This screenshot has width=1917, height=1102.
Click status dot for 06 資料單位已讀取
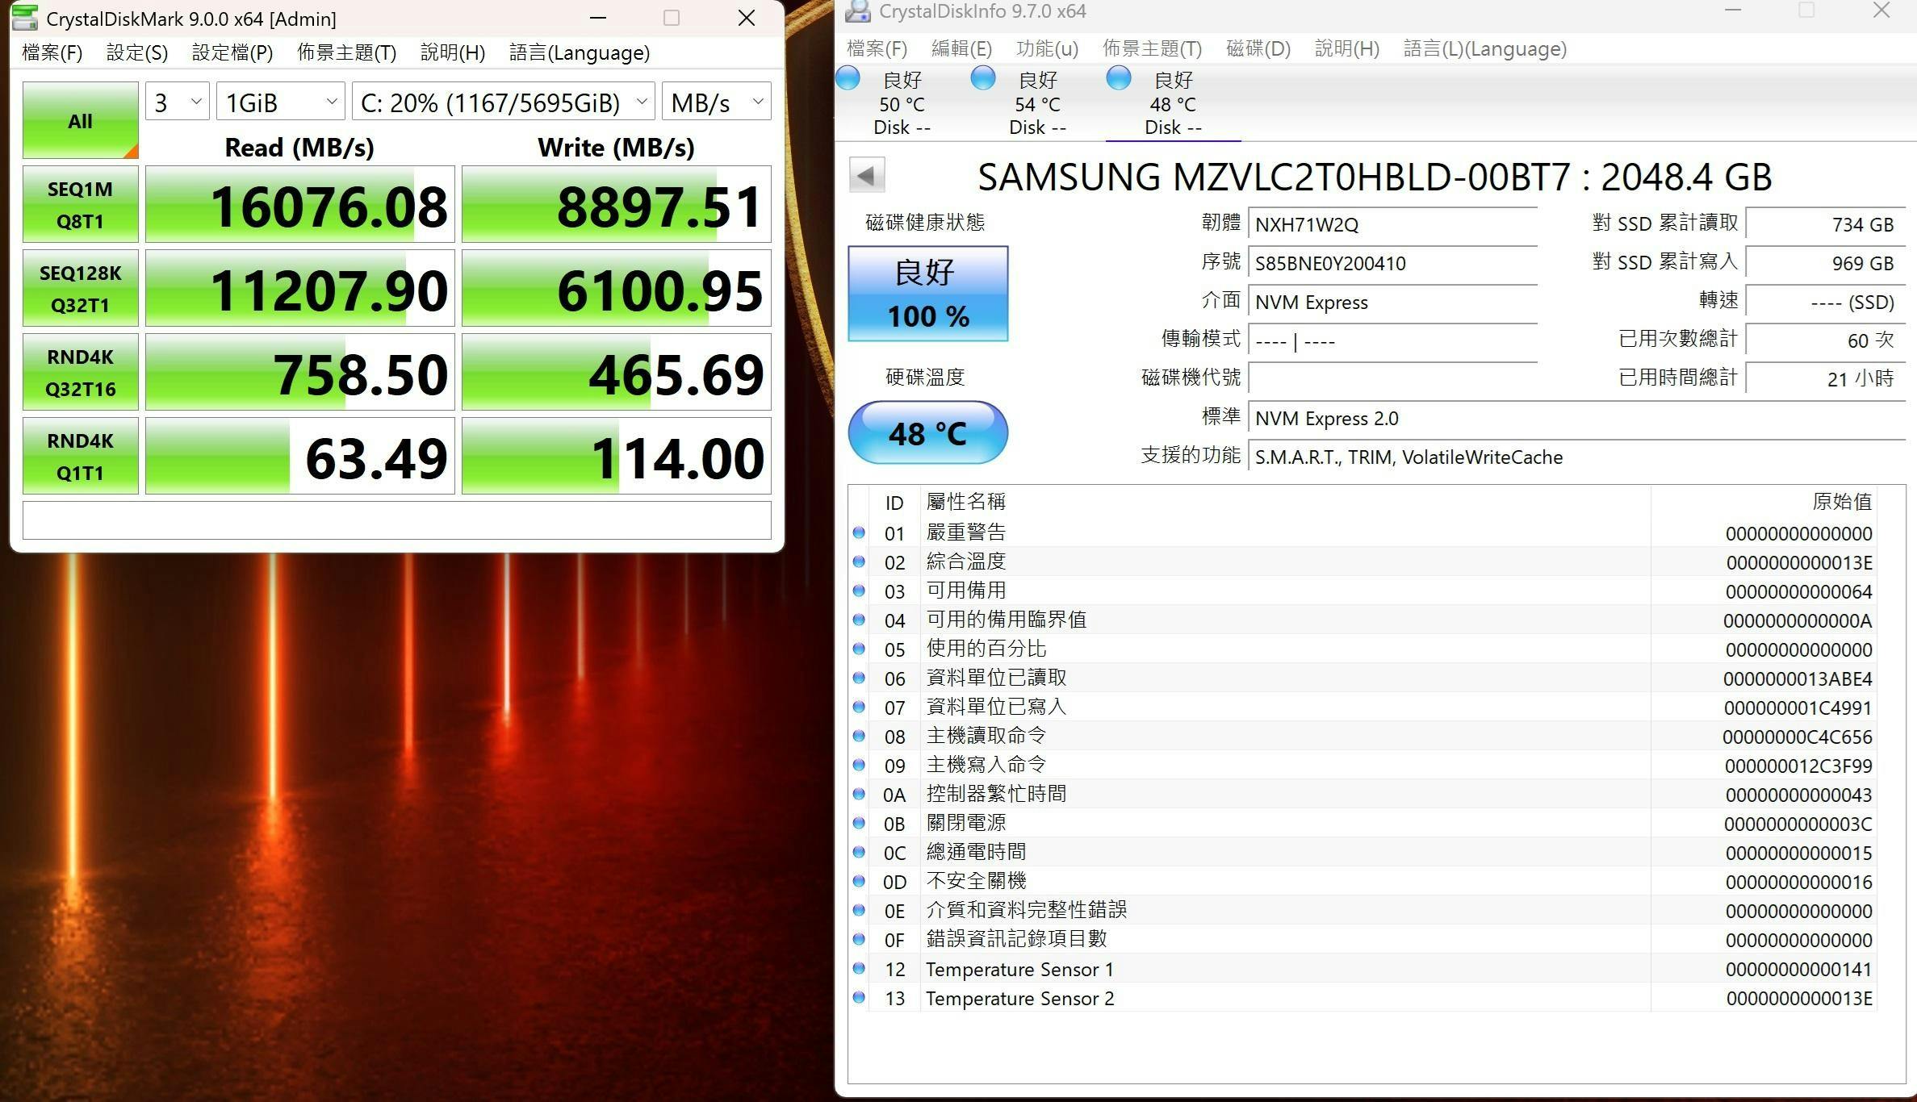tap(859, 678)
